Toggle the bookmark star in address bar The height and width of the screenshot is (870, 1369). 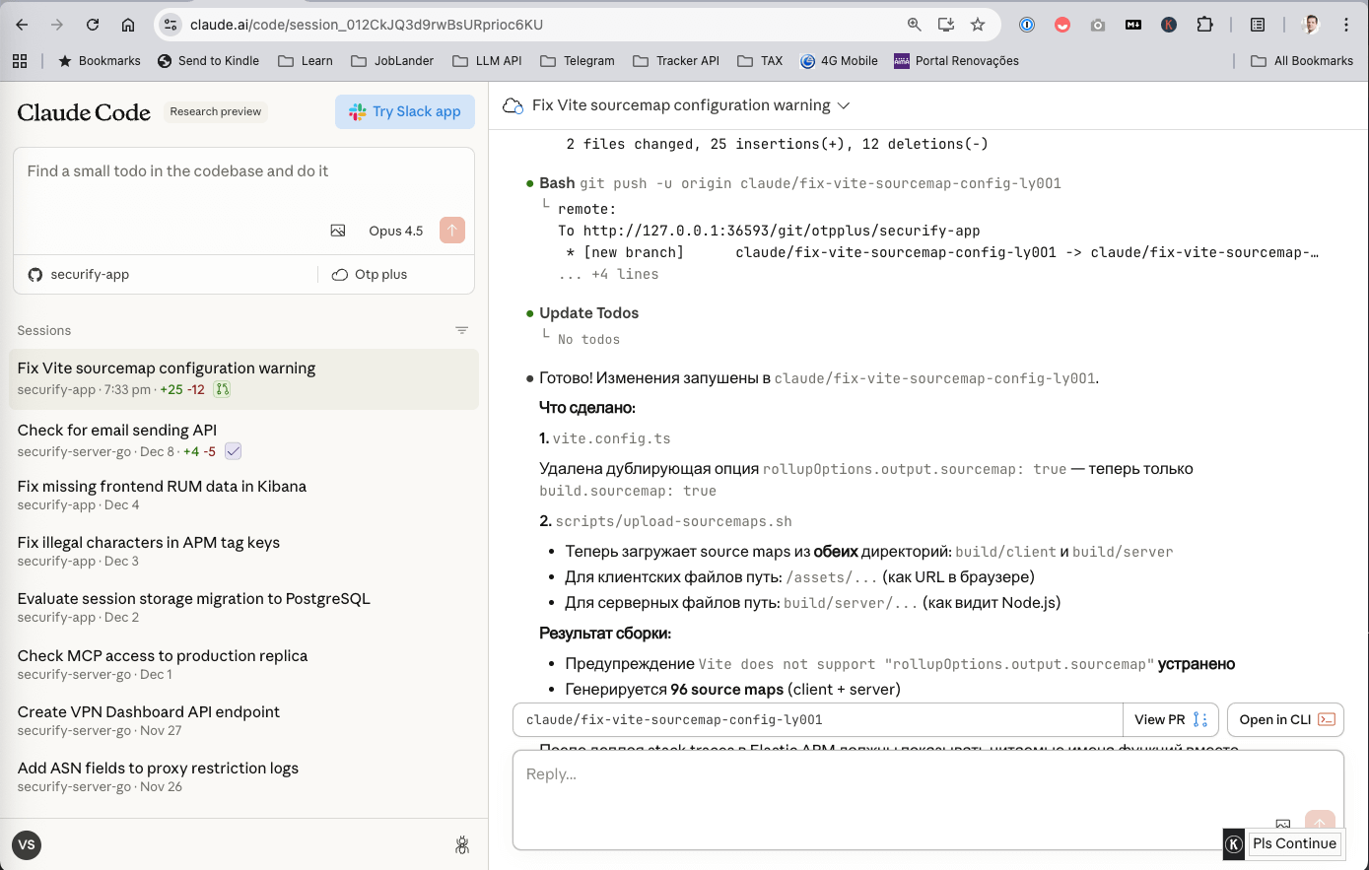977,25
